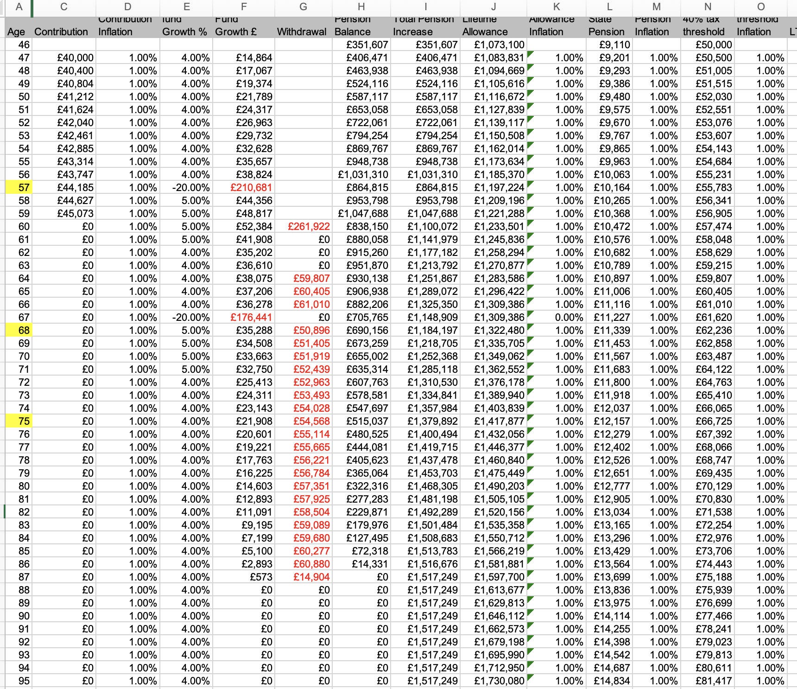
Task: Click column J header letter
Action: click(493, 7)
